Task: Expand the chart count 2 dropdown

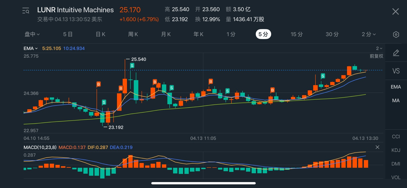Action: [x=379, y=49]
